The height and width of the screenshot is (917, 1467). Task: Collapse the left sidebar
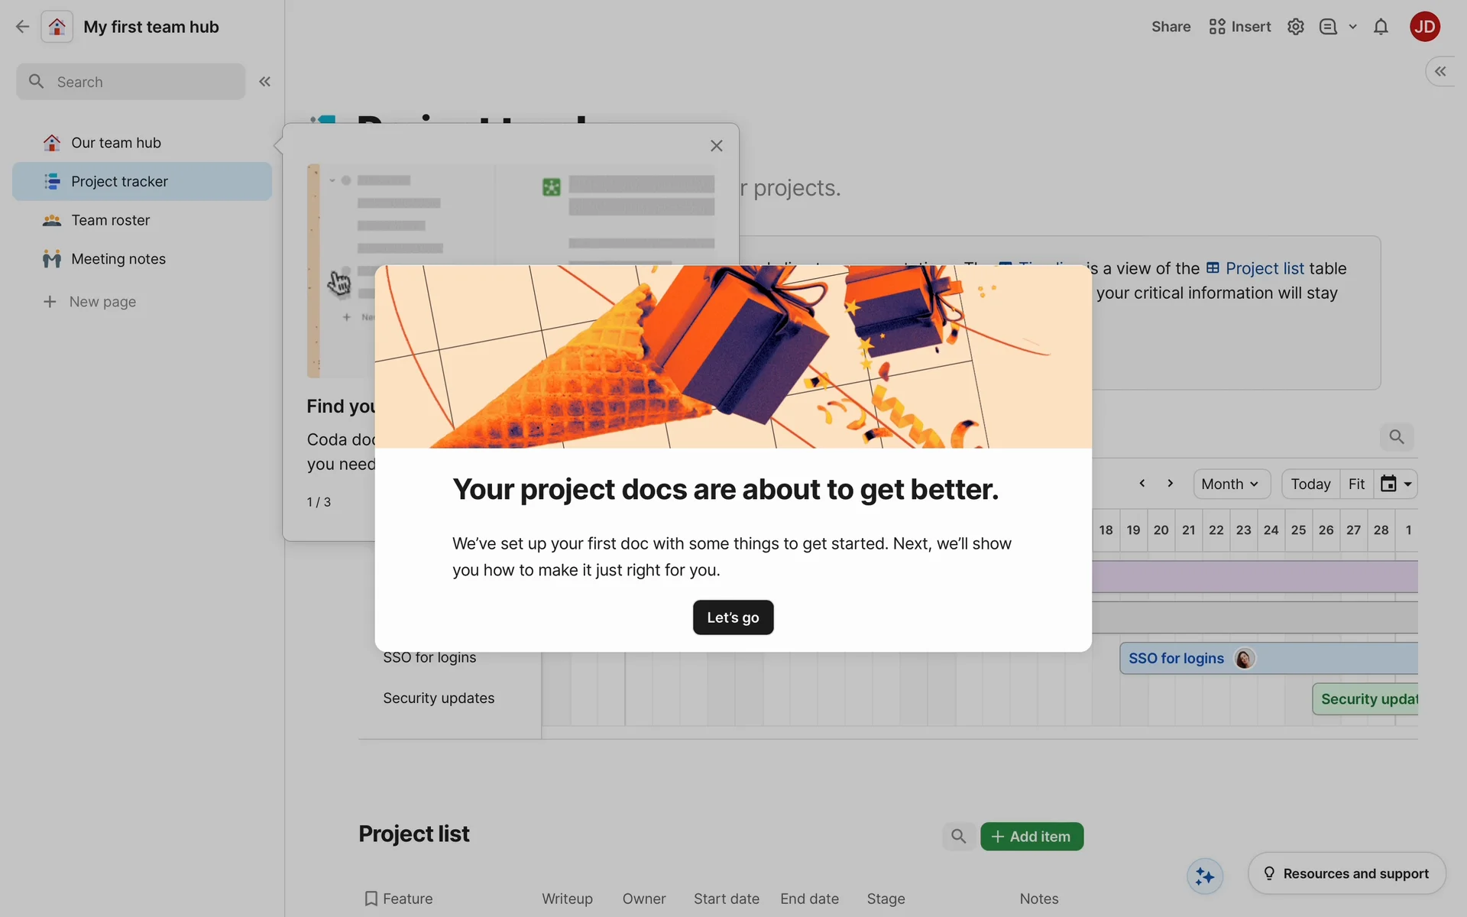point(264,82)
